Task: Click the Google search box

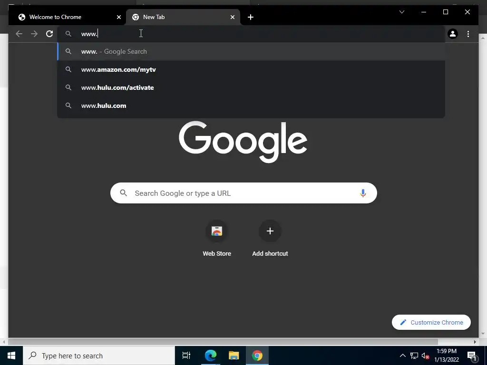Action: 243,193
